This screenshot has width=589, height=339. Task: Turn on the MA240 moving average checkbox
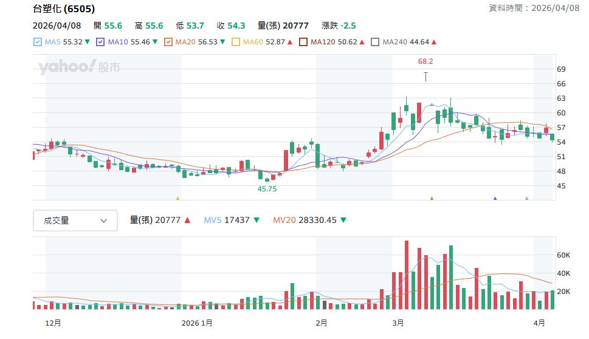pos(375,43)
